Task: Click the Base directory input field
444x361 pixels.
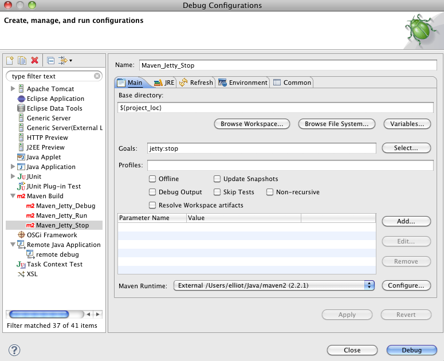Action: coord(276,108)
